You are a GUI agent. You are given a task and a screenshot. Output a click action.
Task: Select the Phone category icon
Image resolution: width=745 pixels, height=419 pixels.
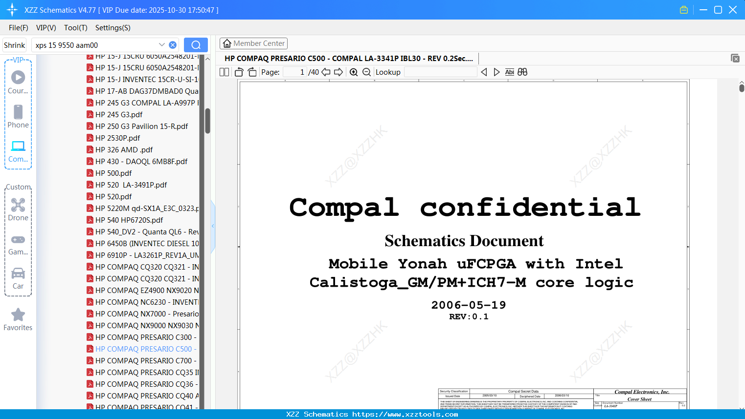(x=18, y=116)
